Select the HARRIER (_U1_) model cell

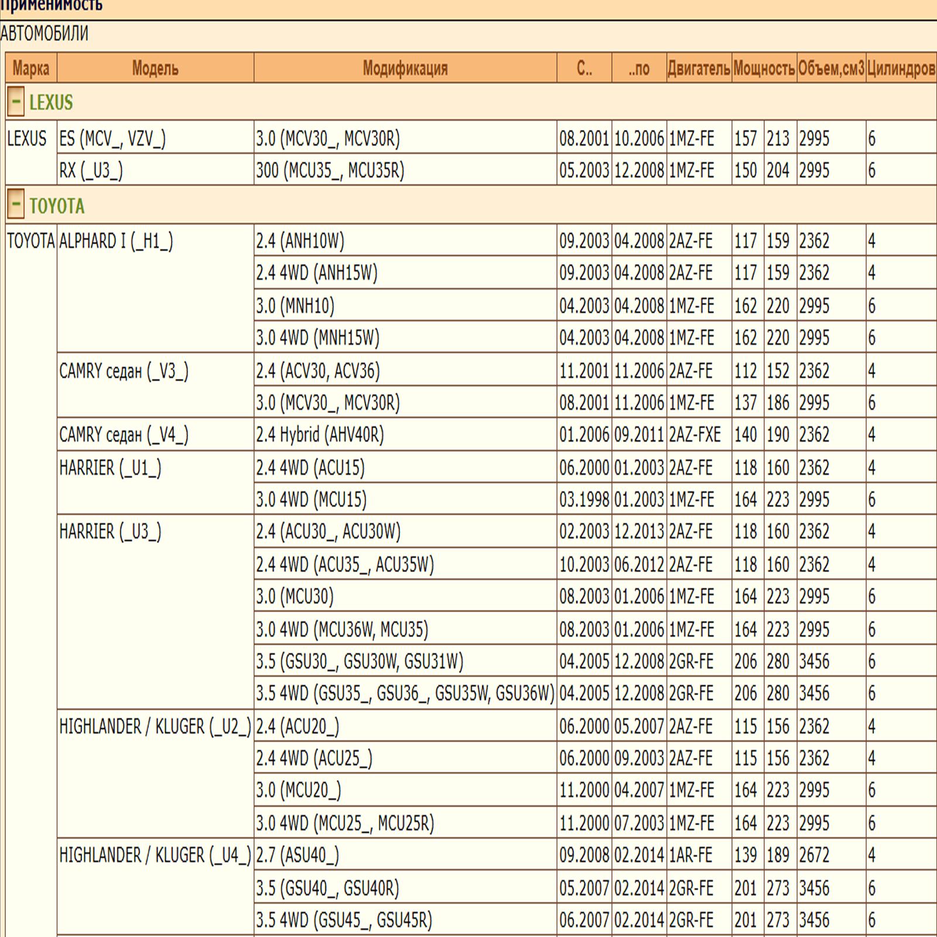[x=110, y=468]
